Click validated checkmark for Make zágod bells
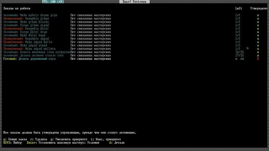This screenshot has height=151, width=269. 258,42
